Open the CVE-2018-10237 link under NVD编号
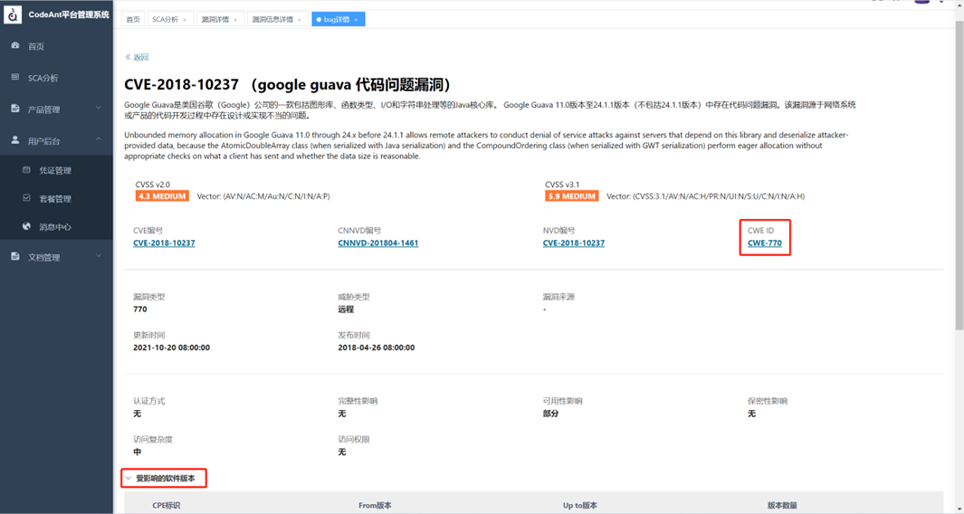This screenshot has height=514, width=964. (574, 243)
